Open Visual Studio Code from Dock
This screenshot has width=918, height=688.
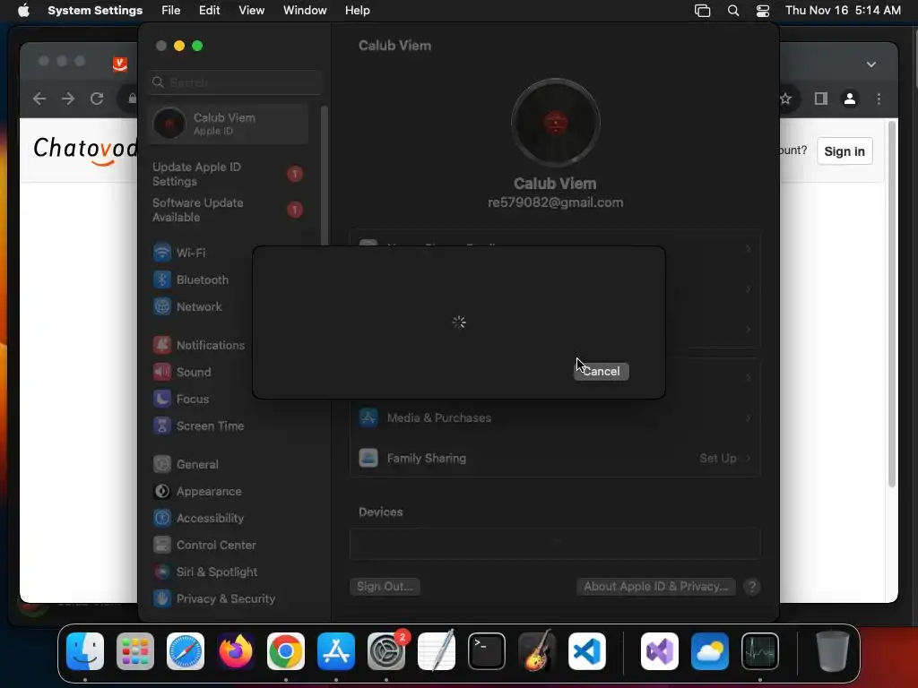(586, 651)
